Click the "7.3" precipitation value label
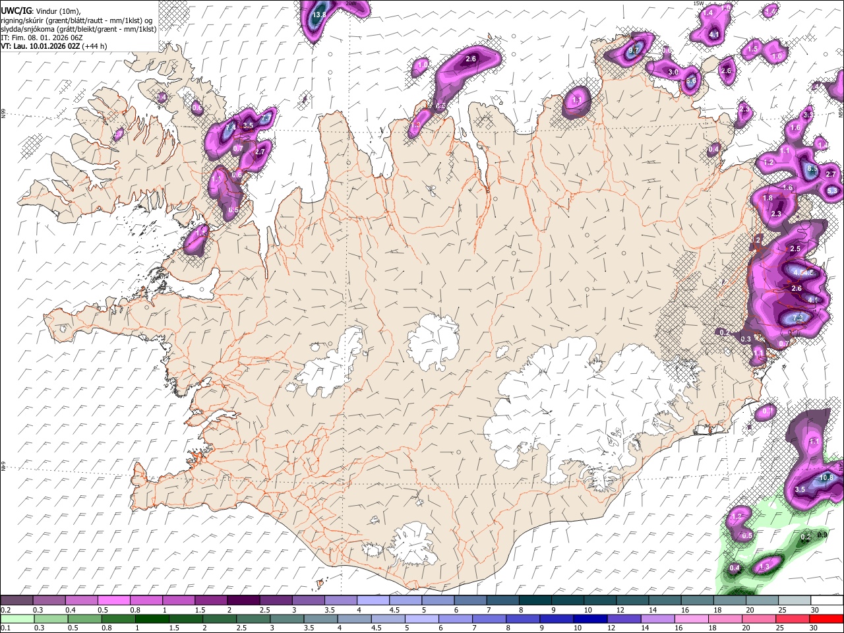The image size is (844, 633). [x=797, y=318]
